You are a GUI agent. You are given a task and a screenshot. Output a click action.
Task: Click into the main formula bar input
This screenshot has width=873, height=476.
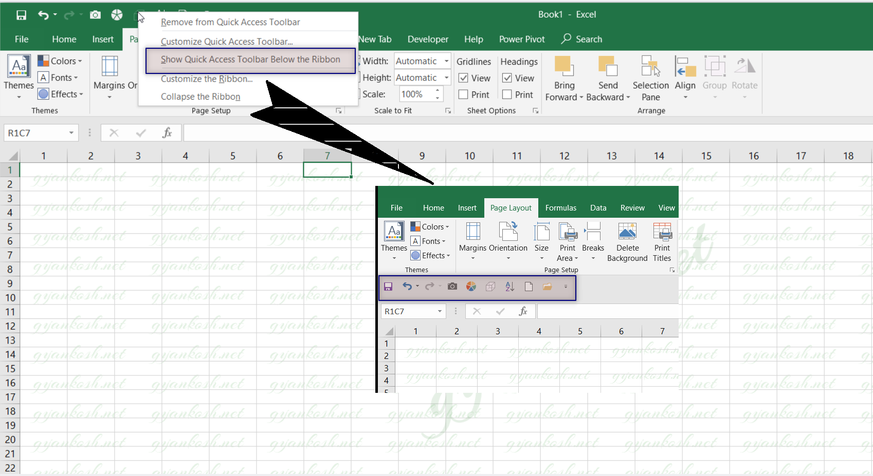point(528,133)
